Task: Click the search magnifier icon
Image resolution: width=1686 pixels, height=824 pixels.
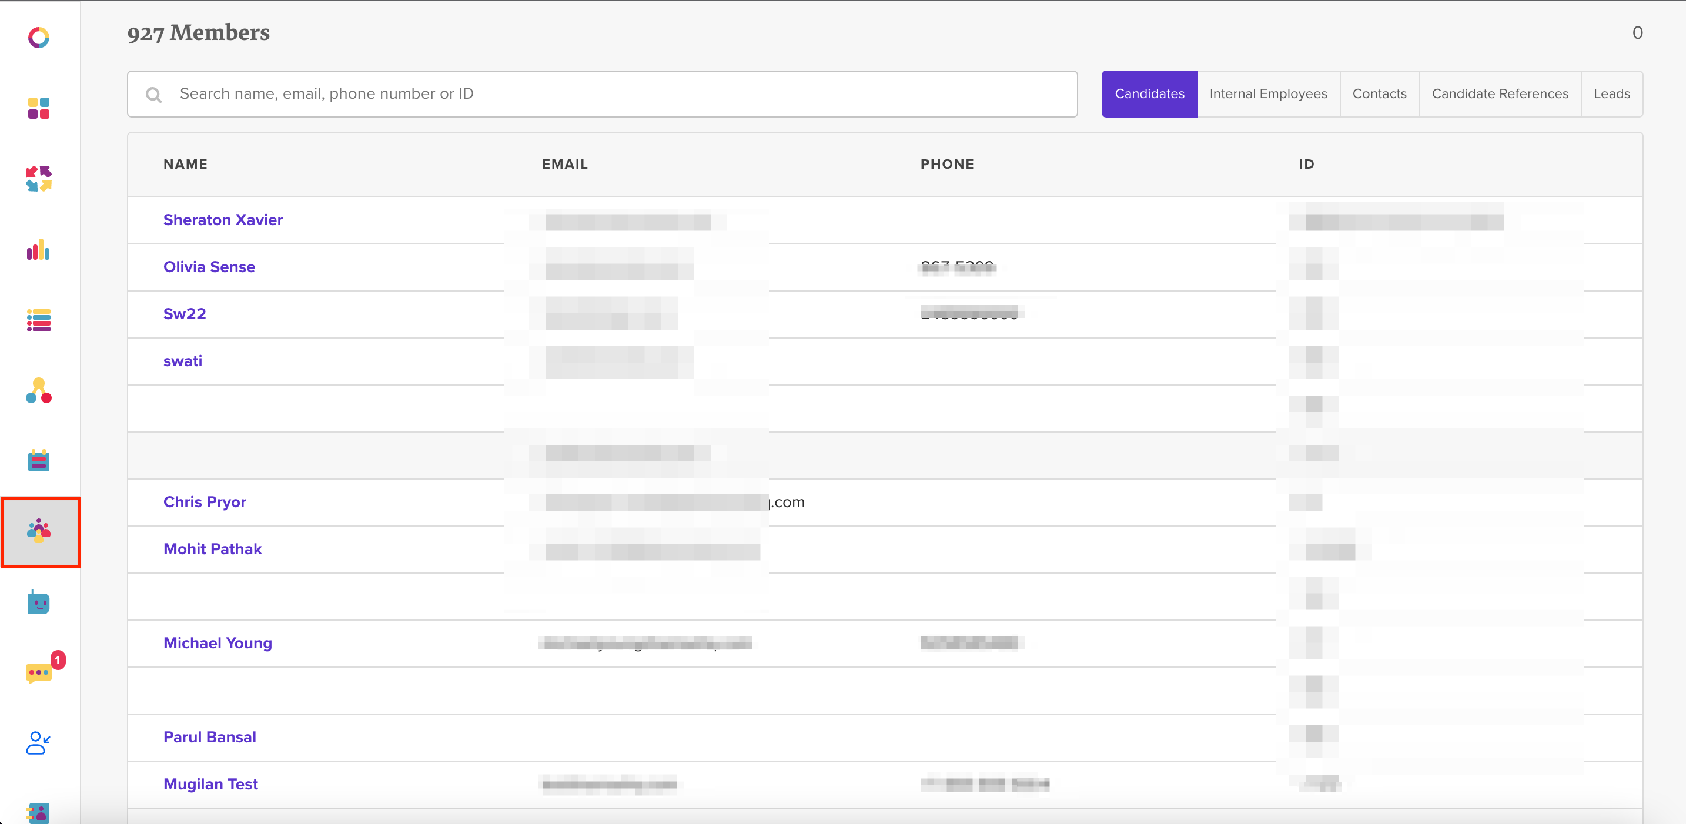Action: (x=154, y=94)
